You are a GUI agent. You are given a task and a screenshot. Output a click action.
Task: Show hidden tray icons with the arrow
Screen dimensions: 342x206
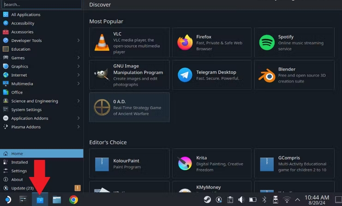pyautogui.click(x=297, y=200)
